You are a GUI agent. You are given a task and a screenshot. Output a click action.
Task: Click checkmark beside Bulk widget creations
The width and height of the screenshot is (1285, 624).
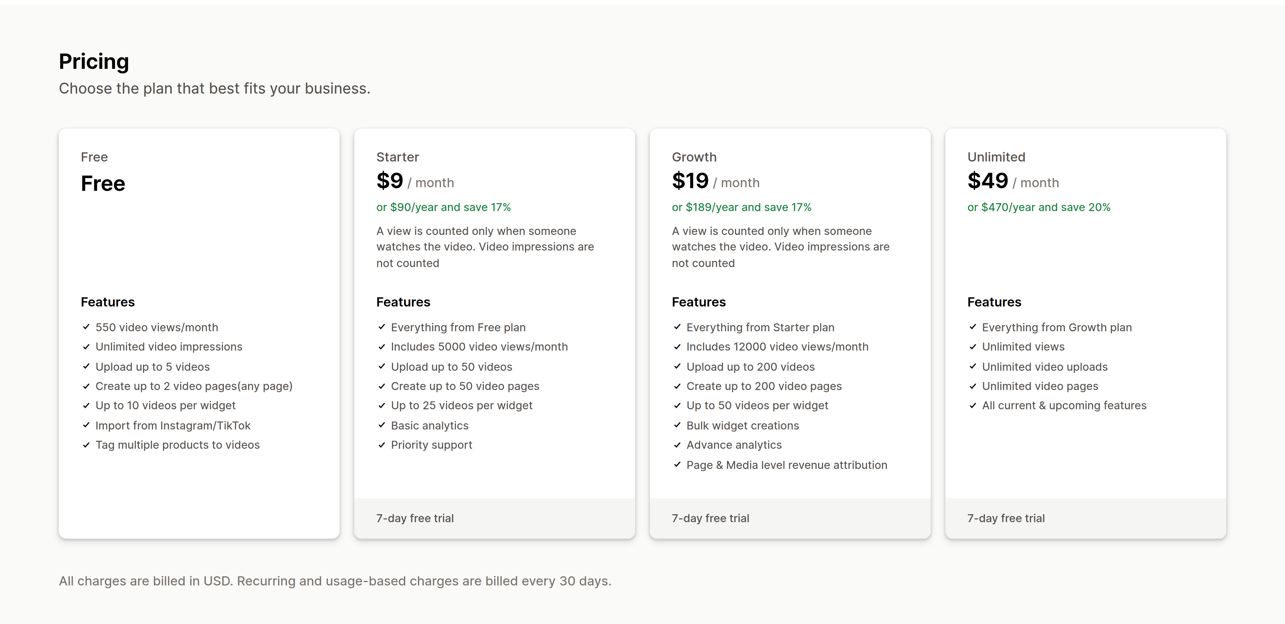click(677, 425)
